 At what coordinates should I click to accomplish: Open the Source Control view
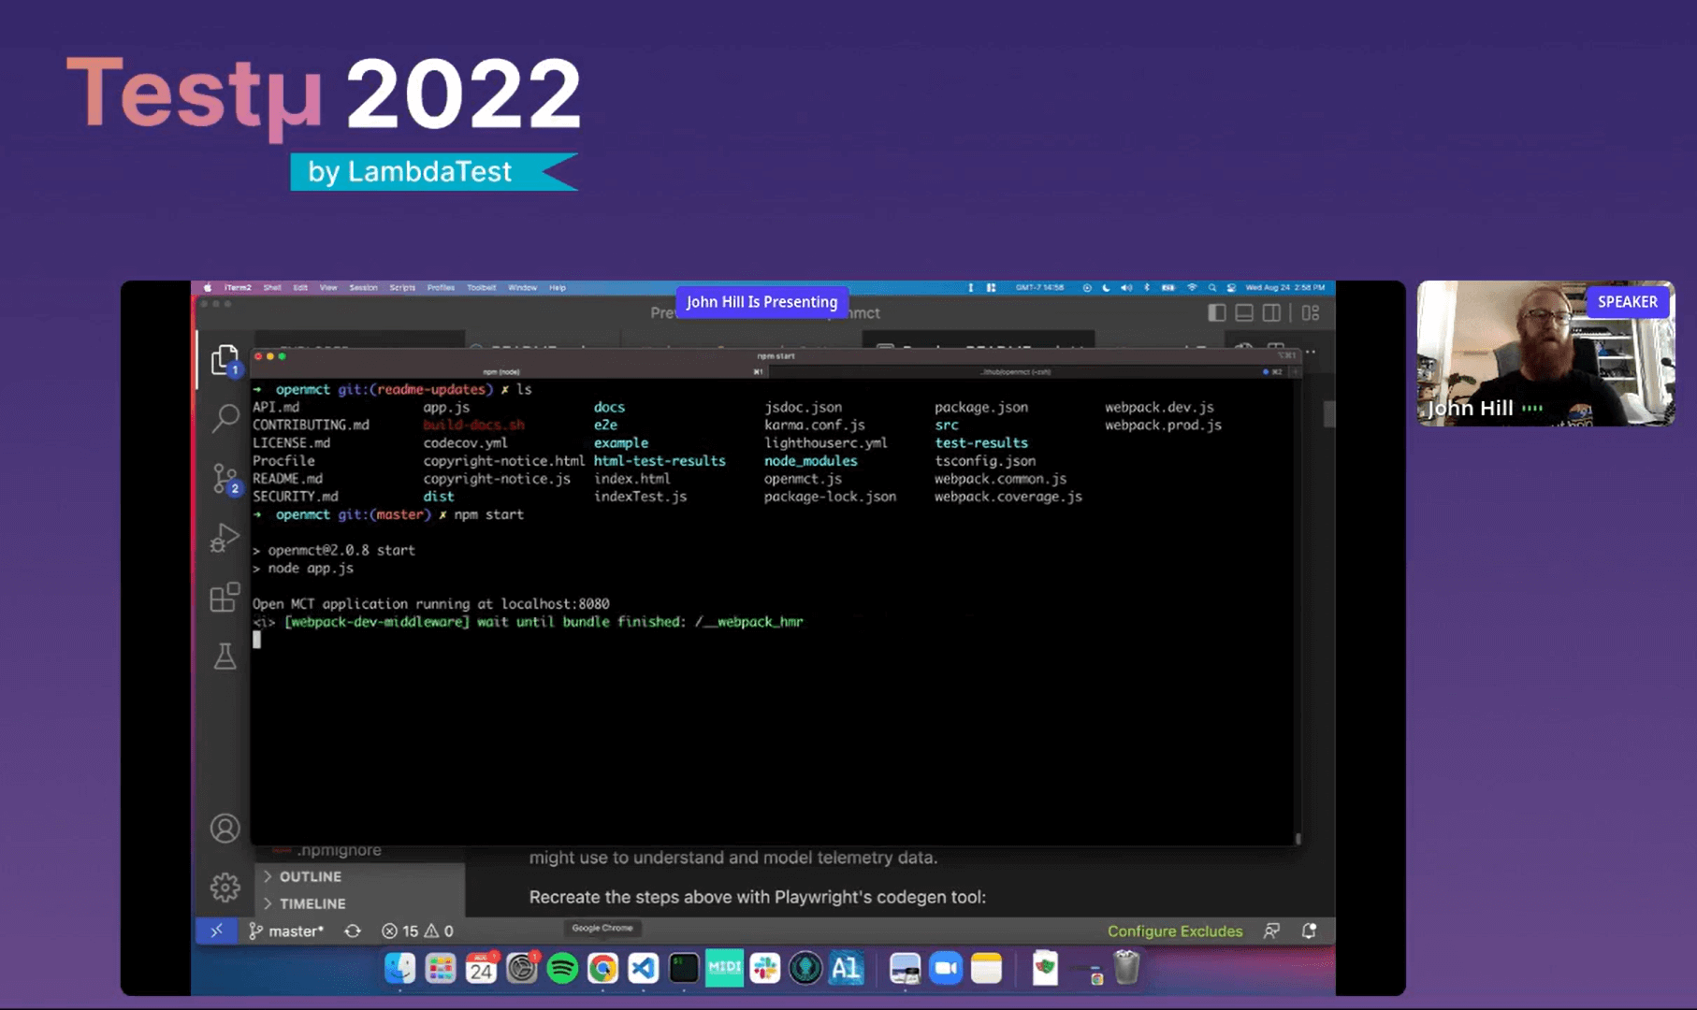coord(225,478)
